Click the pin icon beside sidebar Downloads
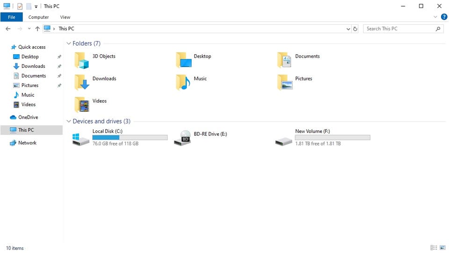 pos(59,66)
